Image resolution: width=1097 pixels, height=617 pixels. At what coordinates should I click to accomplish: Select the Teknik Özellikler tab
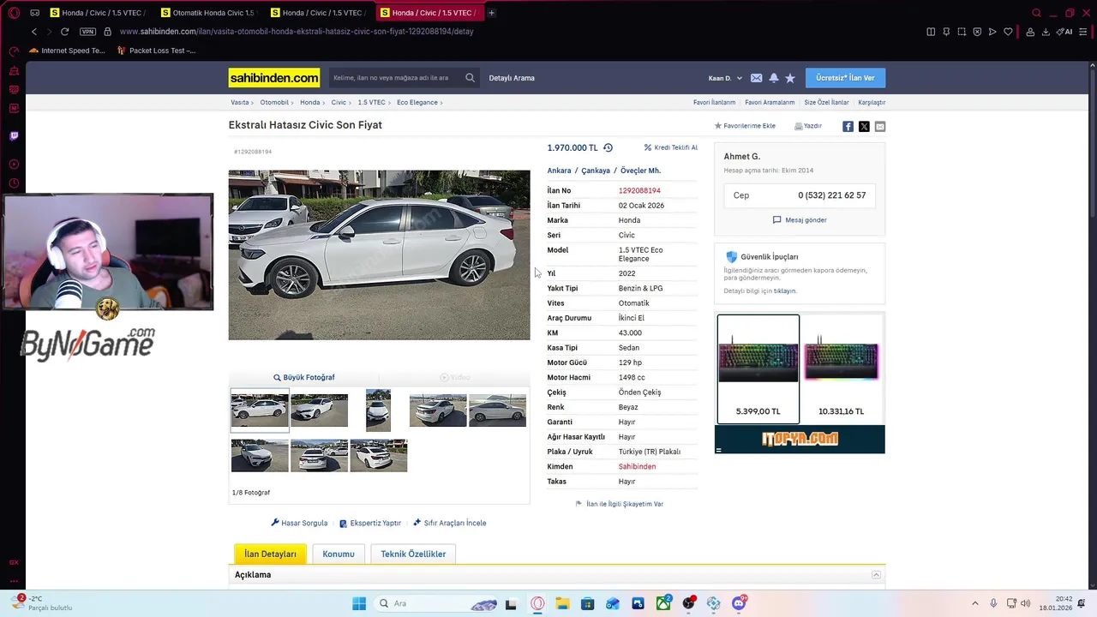coord(413,554)
